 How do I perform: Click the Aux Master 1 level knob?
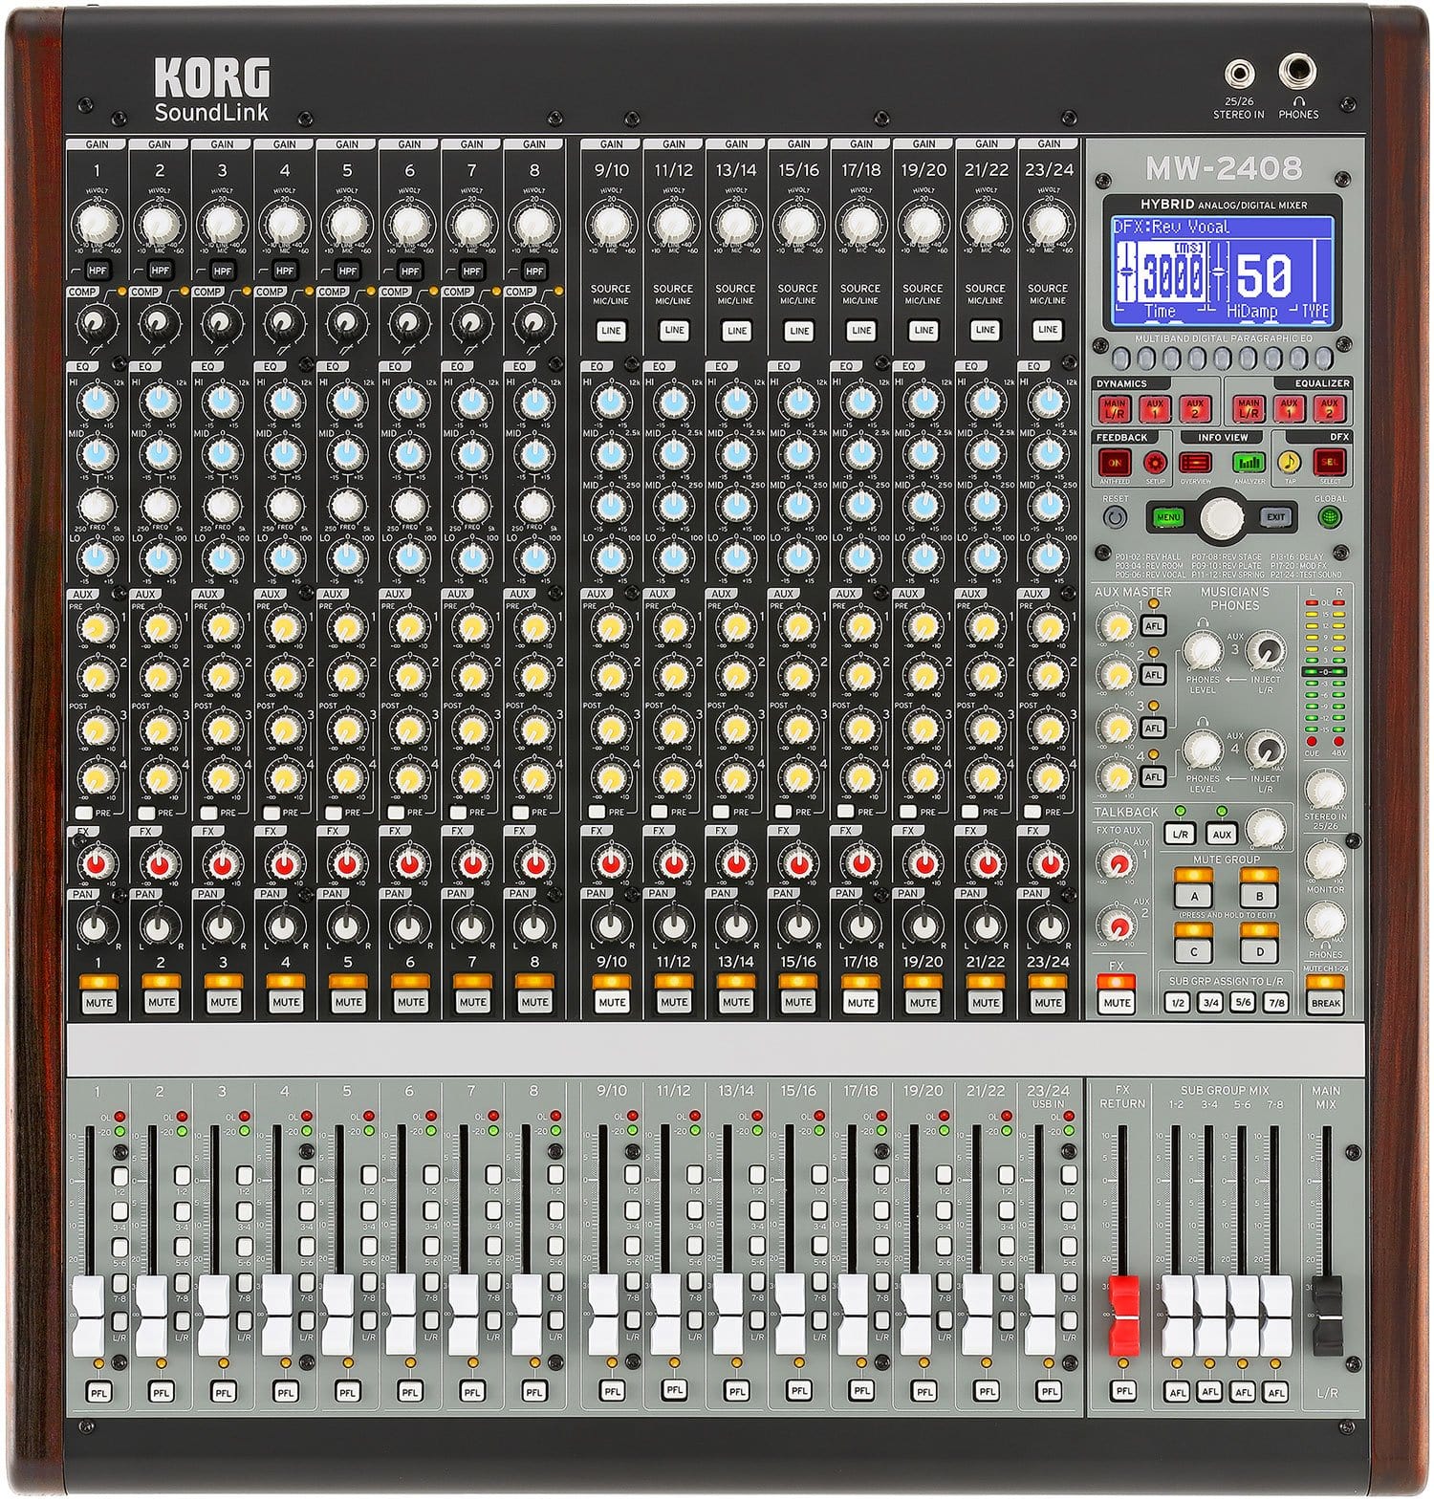click(x=1115, y=626)
